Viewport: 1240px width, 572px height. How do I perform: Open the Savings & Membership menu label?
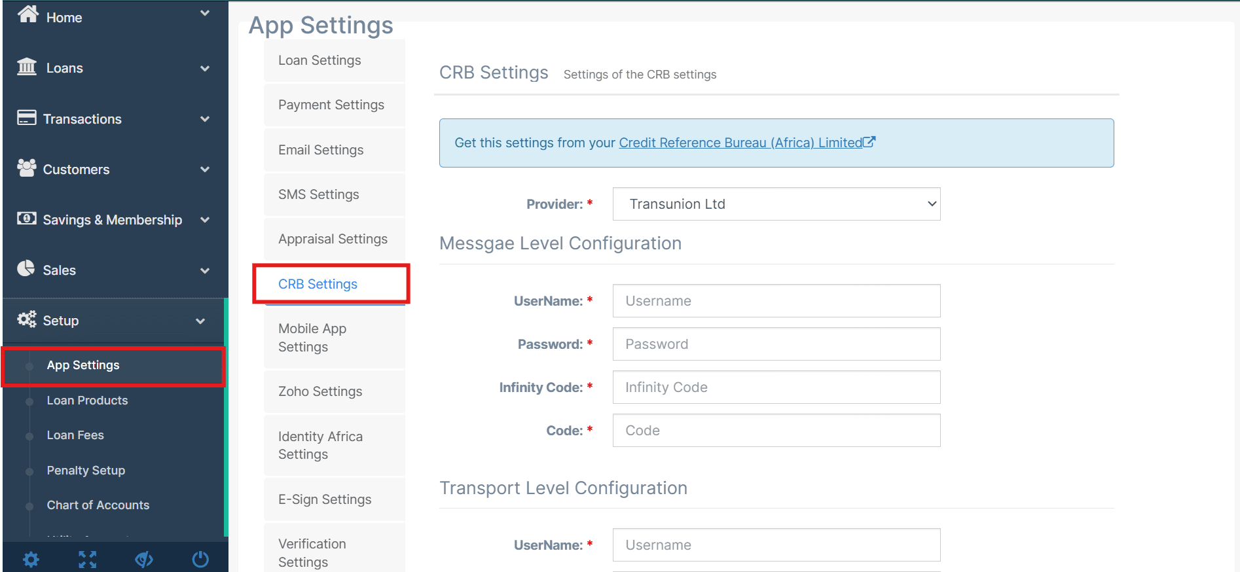point(113,220)
